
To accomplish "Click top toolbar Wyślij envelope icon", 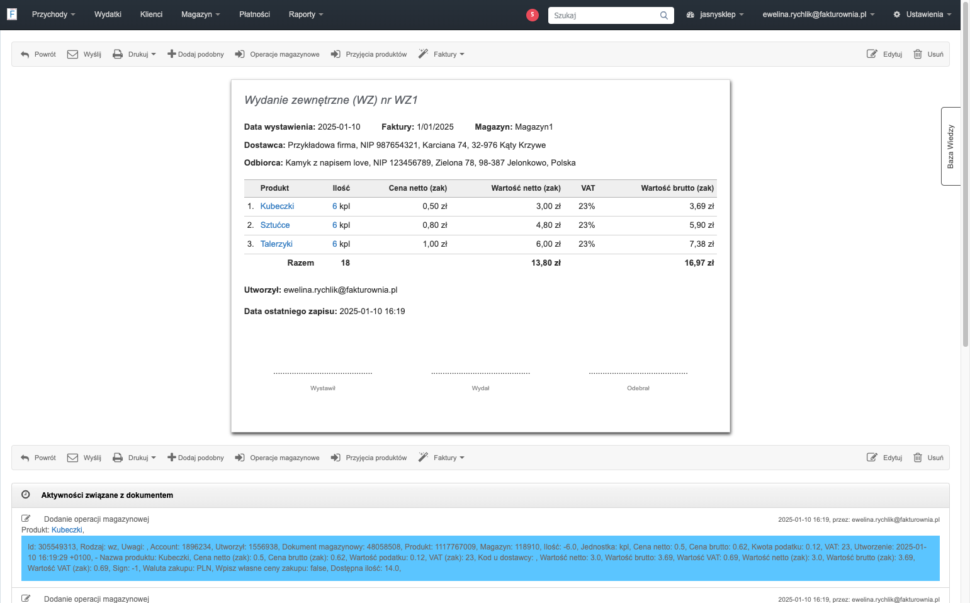I will coord(72,54).
